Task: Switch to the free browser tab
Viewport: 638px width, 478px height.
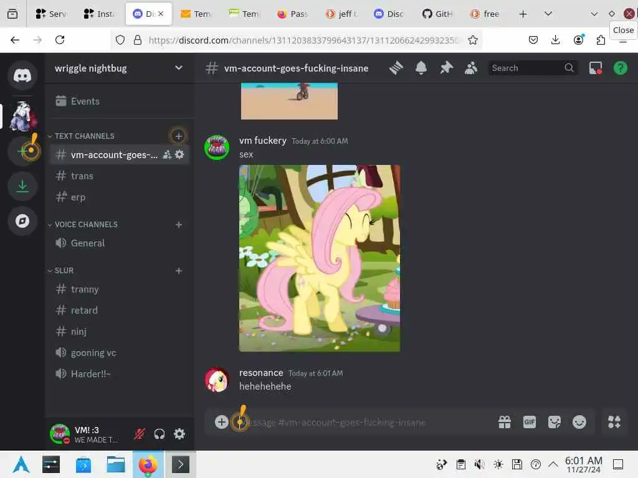Action: click(485, 14)
